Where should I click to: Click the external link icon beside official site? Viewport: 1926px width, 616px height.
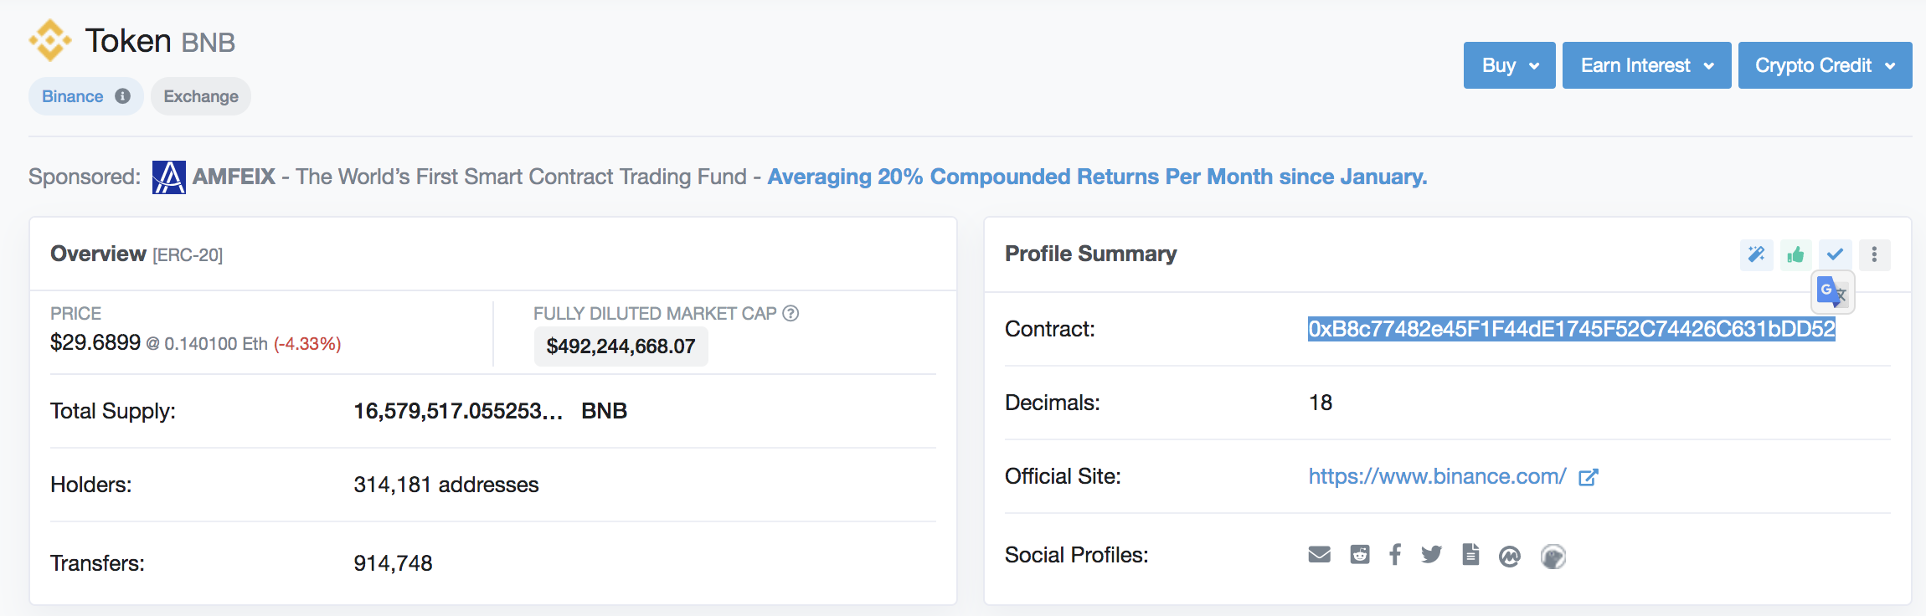tap(1589, 477)
